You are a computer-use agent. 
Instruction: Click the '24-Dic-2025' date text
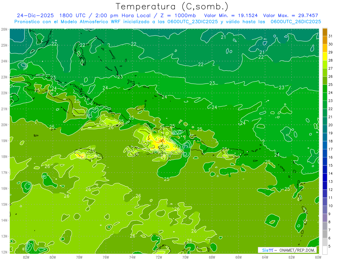pos(35,15)
